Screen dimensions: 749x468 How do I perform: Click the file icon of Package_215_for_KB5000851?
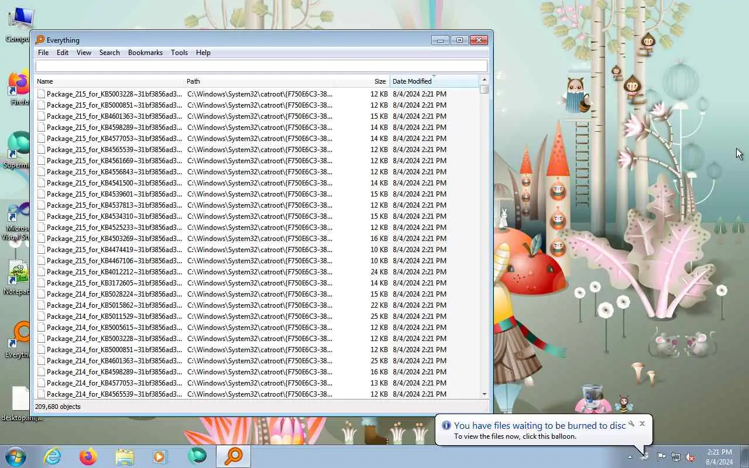point(41,105)
